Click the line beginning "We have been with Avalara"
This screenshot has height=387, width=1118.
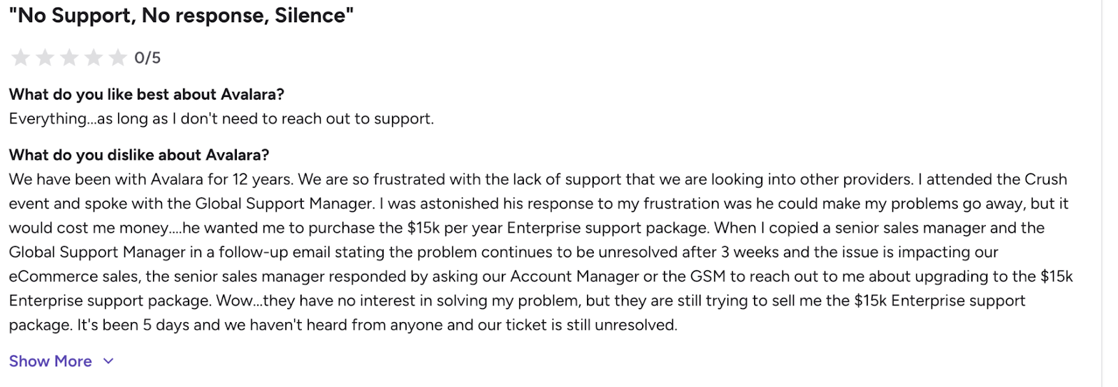(538, 179)
